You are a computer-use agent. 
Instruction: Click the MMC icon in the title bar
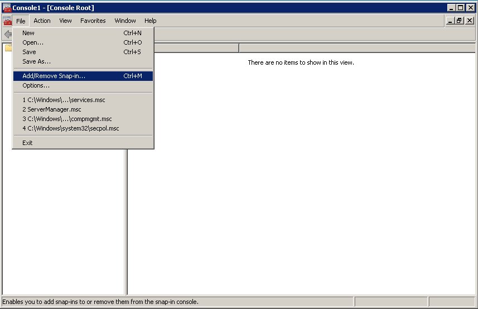[x=7, y=8]
